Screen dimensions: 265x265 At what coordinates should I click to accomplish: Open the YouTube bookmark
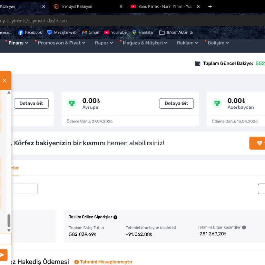116,32
